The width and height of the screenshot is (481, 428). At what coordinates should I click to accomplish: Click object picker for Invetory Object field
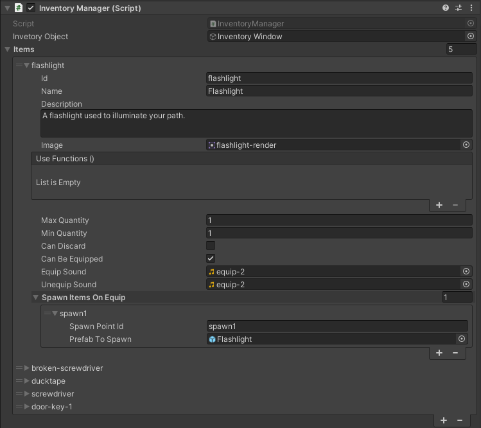pos(470,37)
